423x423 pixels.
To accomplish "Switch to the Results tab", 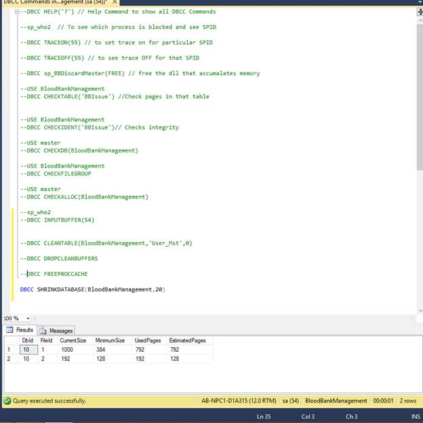I will [x=20, y=330].
